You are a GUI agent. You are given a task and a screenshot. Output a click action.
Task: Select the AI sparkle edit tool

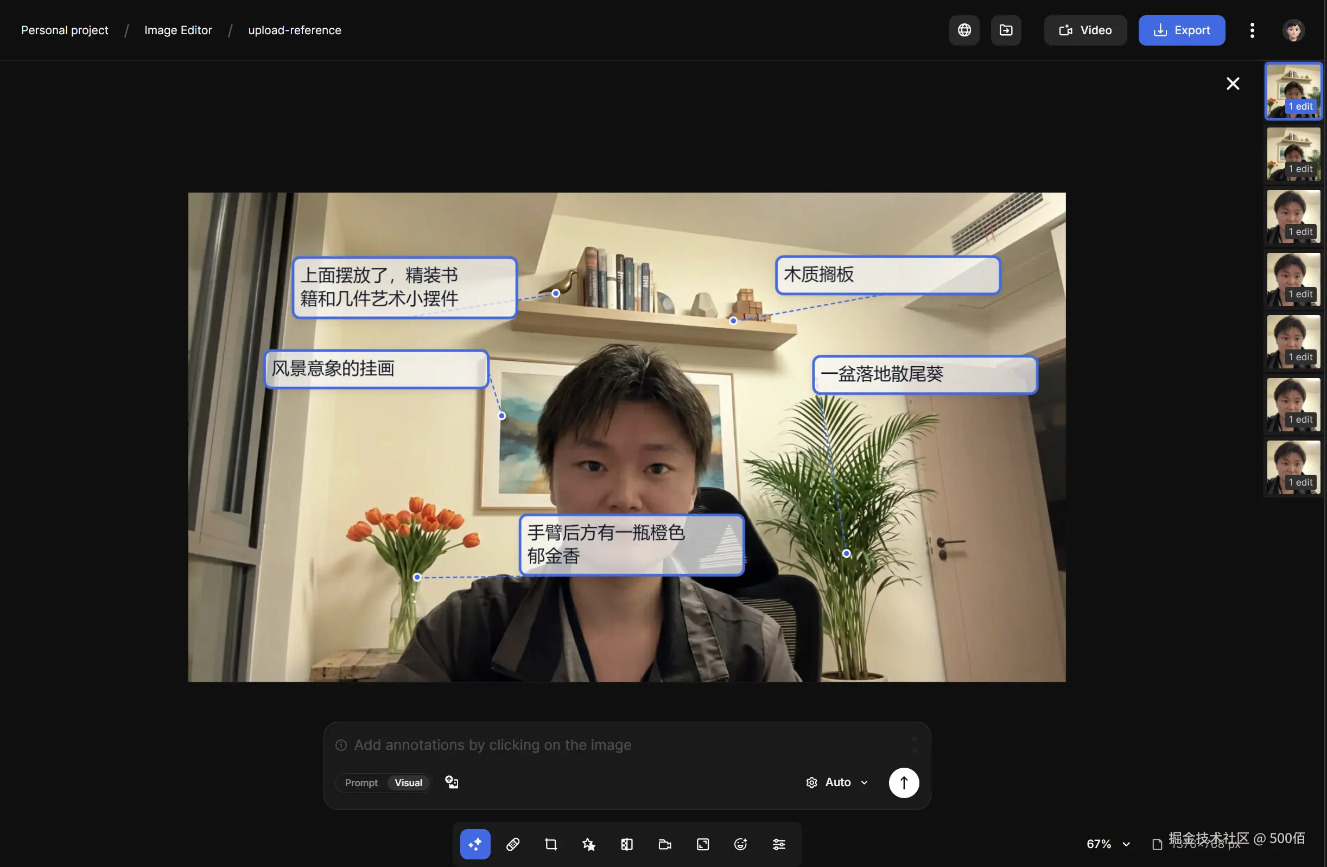coord(475,844)
